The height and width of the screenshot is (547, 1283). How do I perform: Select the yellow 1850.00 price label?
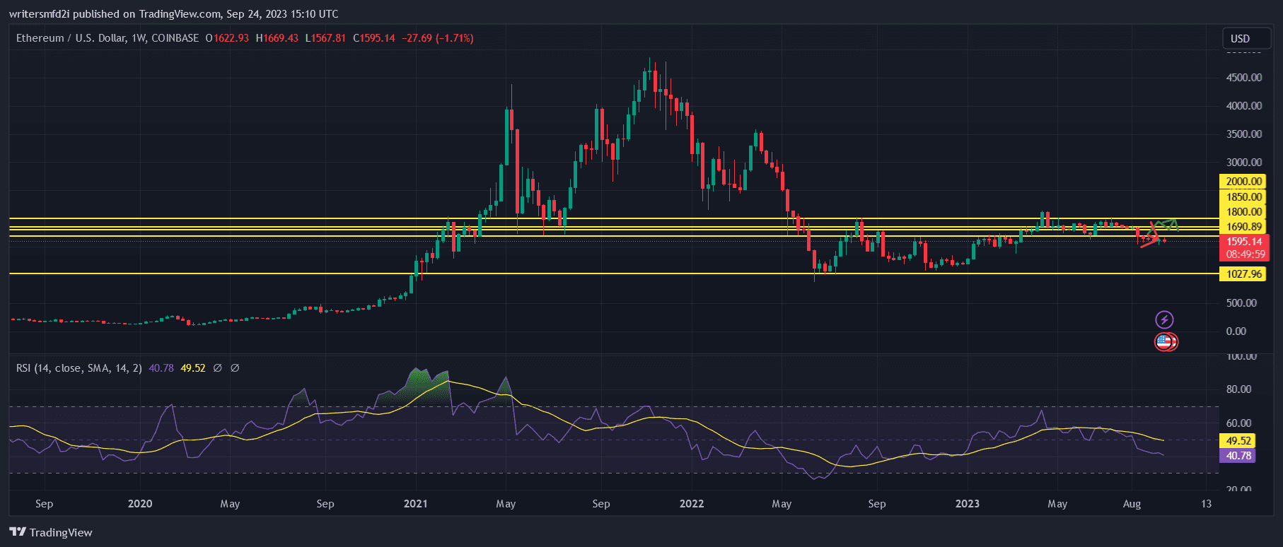click(x=1243, y=197)
